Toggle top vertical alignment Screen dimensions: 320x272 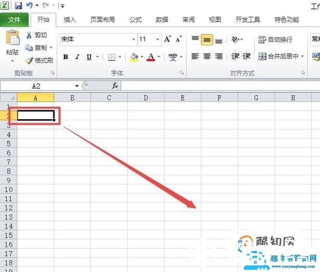pyautogui.click(x=195, y=39)
